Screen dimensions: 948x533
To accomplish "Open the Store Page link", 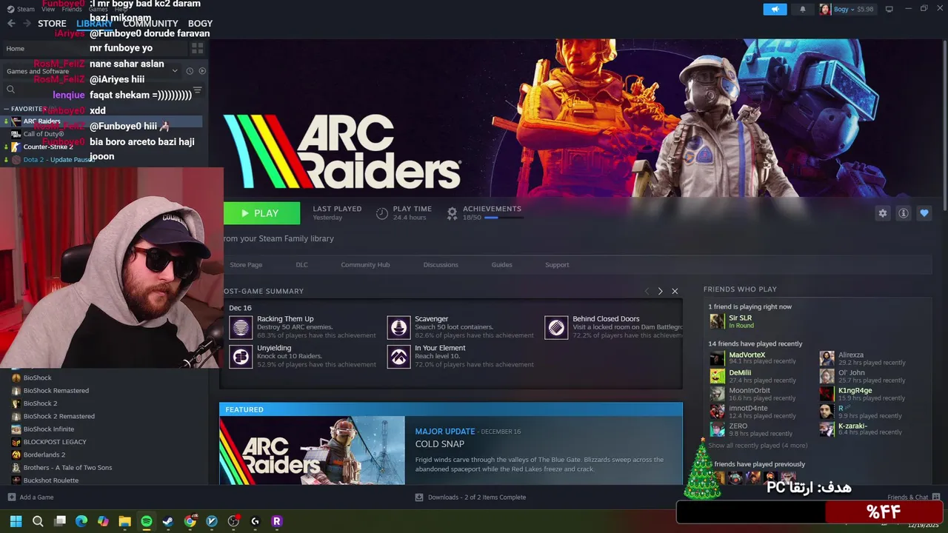I will coord(246,264).
